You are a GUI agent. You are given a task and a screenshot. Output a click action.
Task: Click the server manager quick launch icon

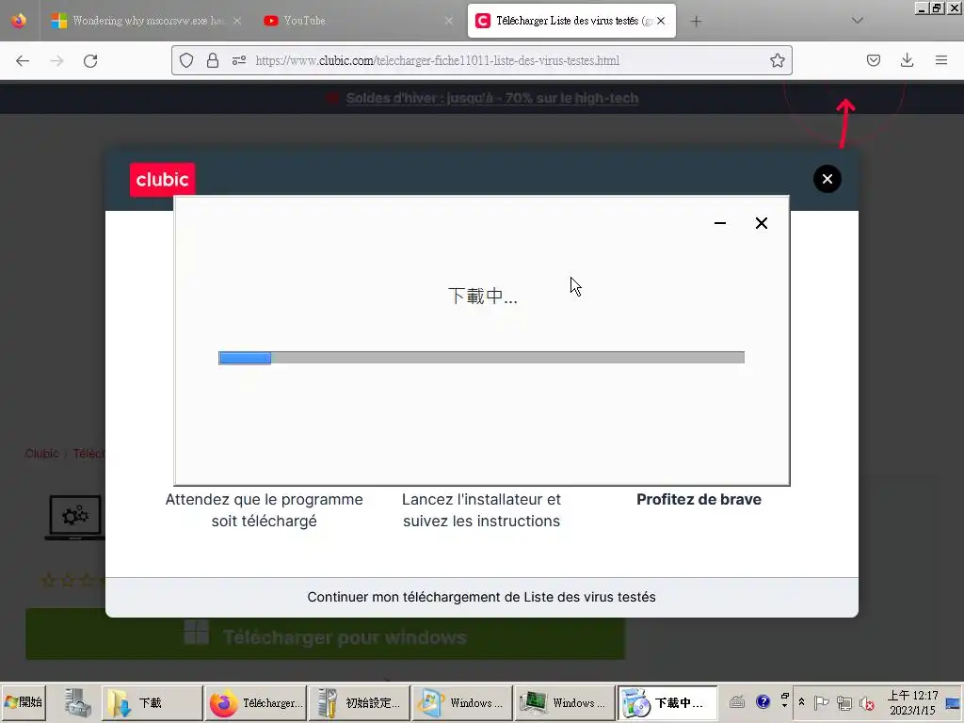point(78,702)
